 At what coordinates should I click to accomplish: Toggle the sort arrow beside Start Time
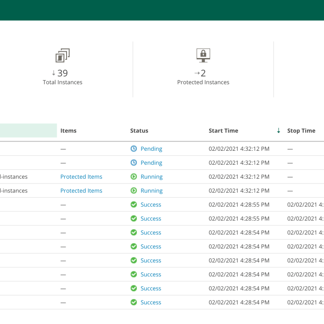[279, 130]
